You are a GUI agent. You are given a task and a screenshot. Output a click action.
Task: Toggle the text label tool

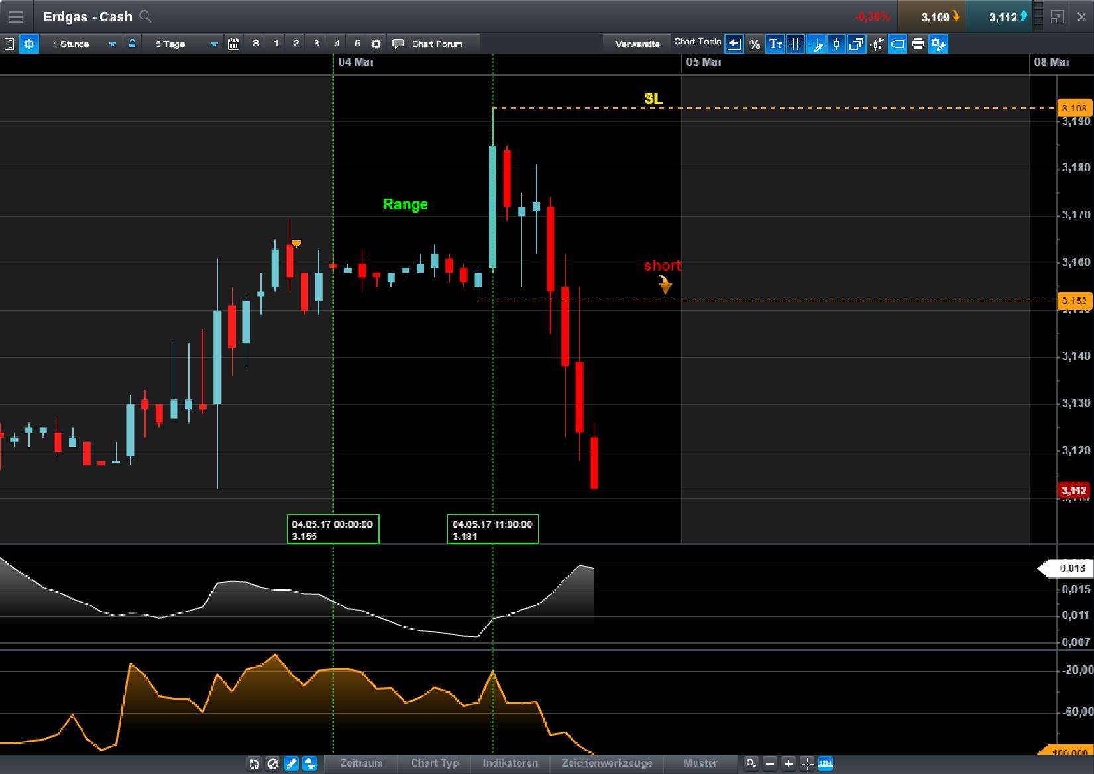click(x=775, y=44)
